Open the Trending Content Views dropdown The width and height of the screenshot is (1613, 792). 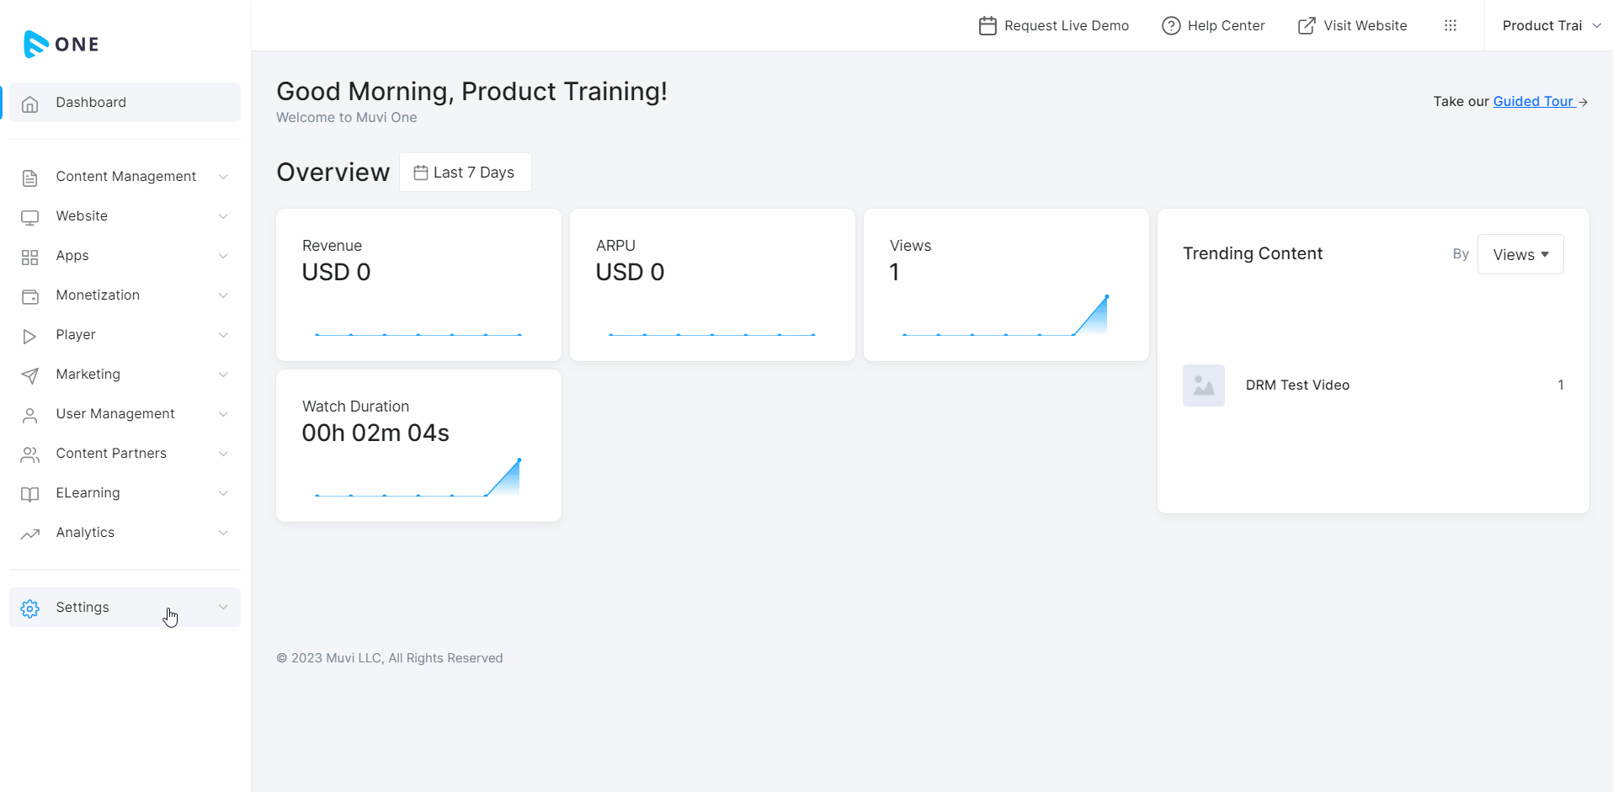click(x=1520, y=254)
